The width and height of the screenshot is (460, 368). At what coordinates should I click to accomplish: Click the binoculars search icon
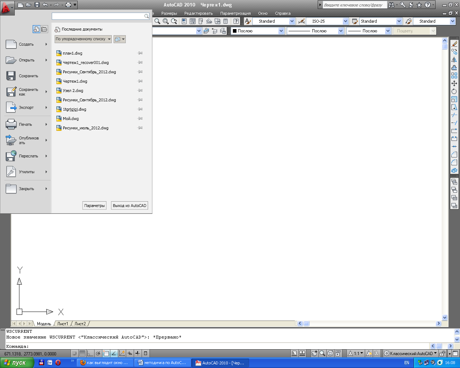(x=391, y=5)
